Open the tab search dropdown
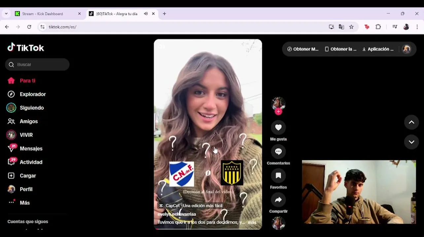The image size is (424, 237). (x=6, y=14)
